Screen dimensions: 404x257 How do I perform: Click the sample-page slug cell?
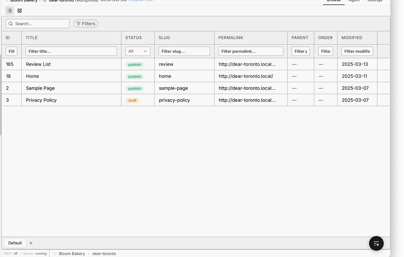pos(184,88)
